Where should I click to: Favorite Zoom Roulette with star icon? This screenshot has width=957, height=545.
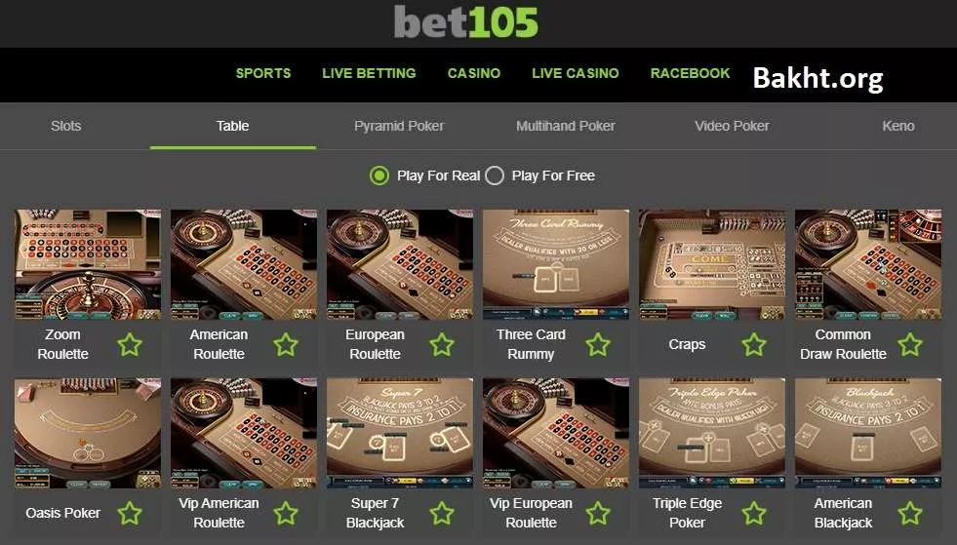tap(130, 345)
